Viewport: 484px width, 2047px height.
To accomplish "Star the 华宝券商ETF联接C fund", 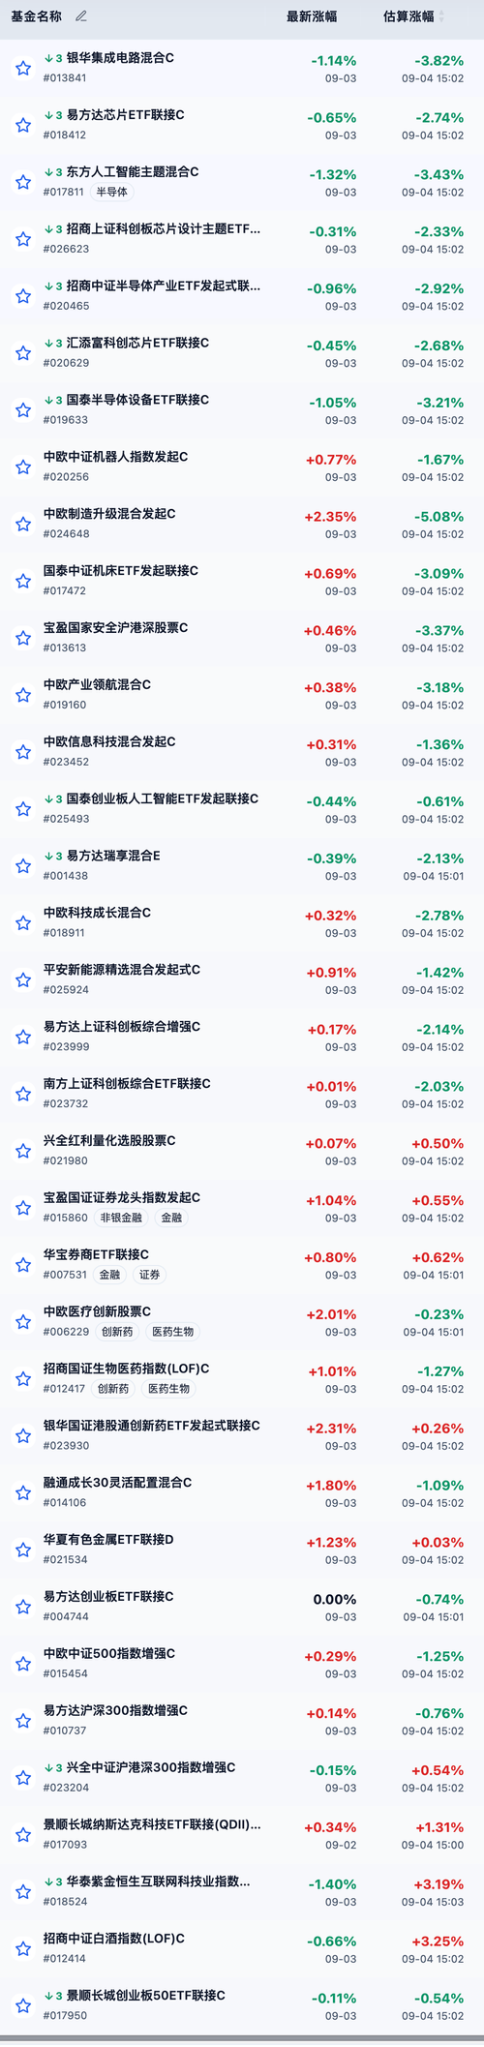I will 23,1264.
